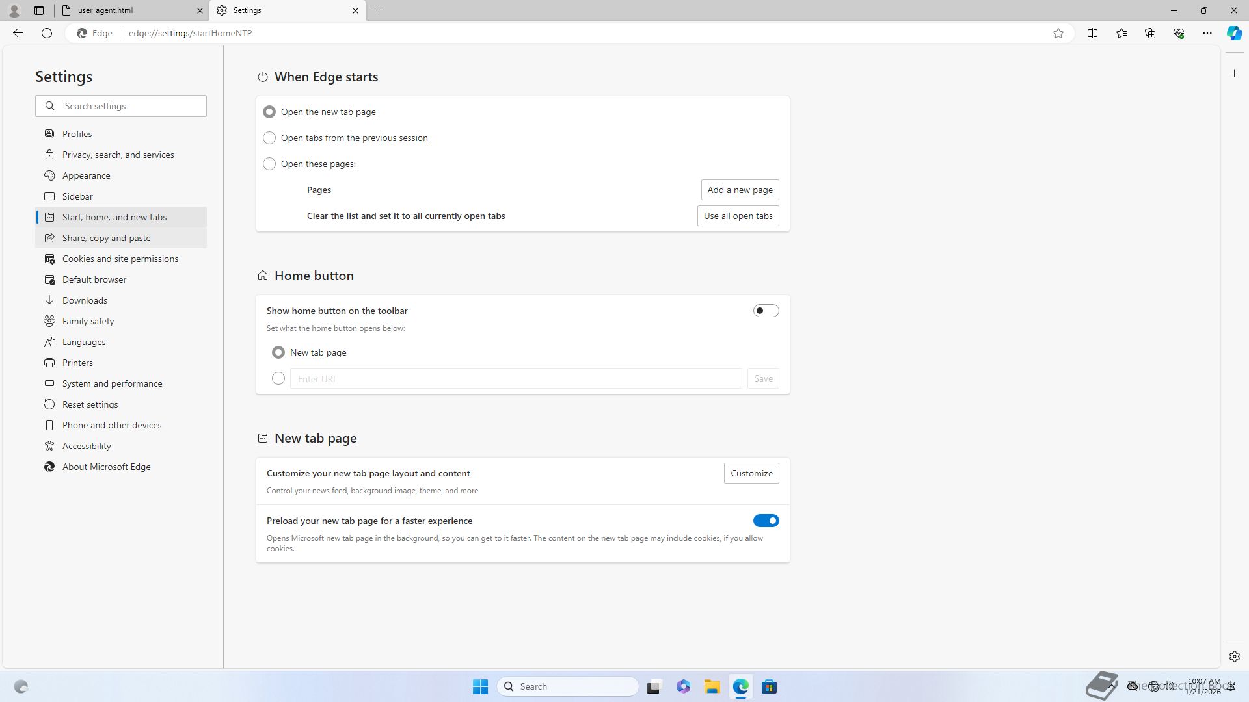1249x702 pixels.
Task: Add this page to favorites star
Action: coord(1058,33)
